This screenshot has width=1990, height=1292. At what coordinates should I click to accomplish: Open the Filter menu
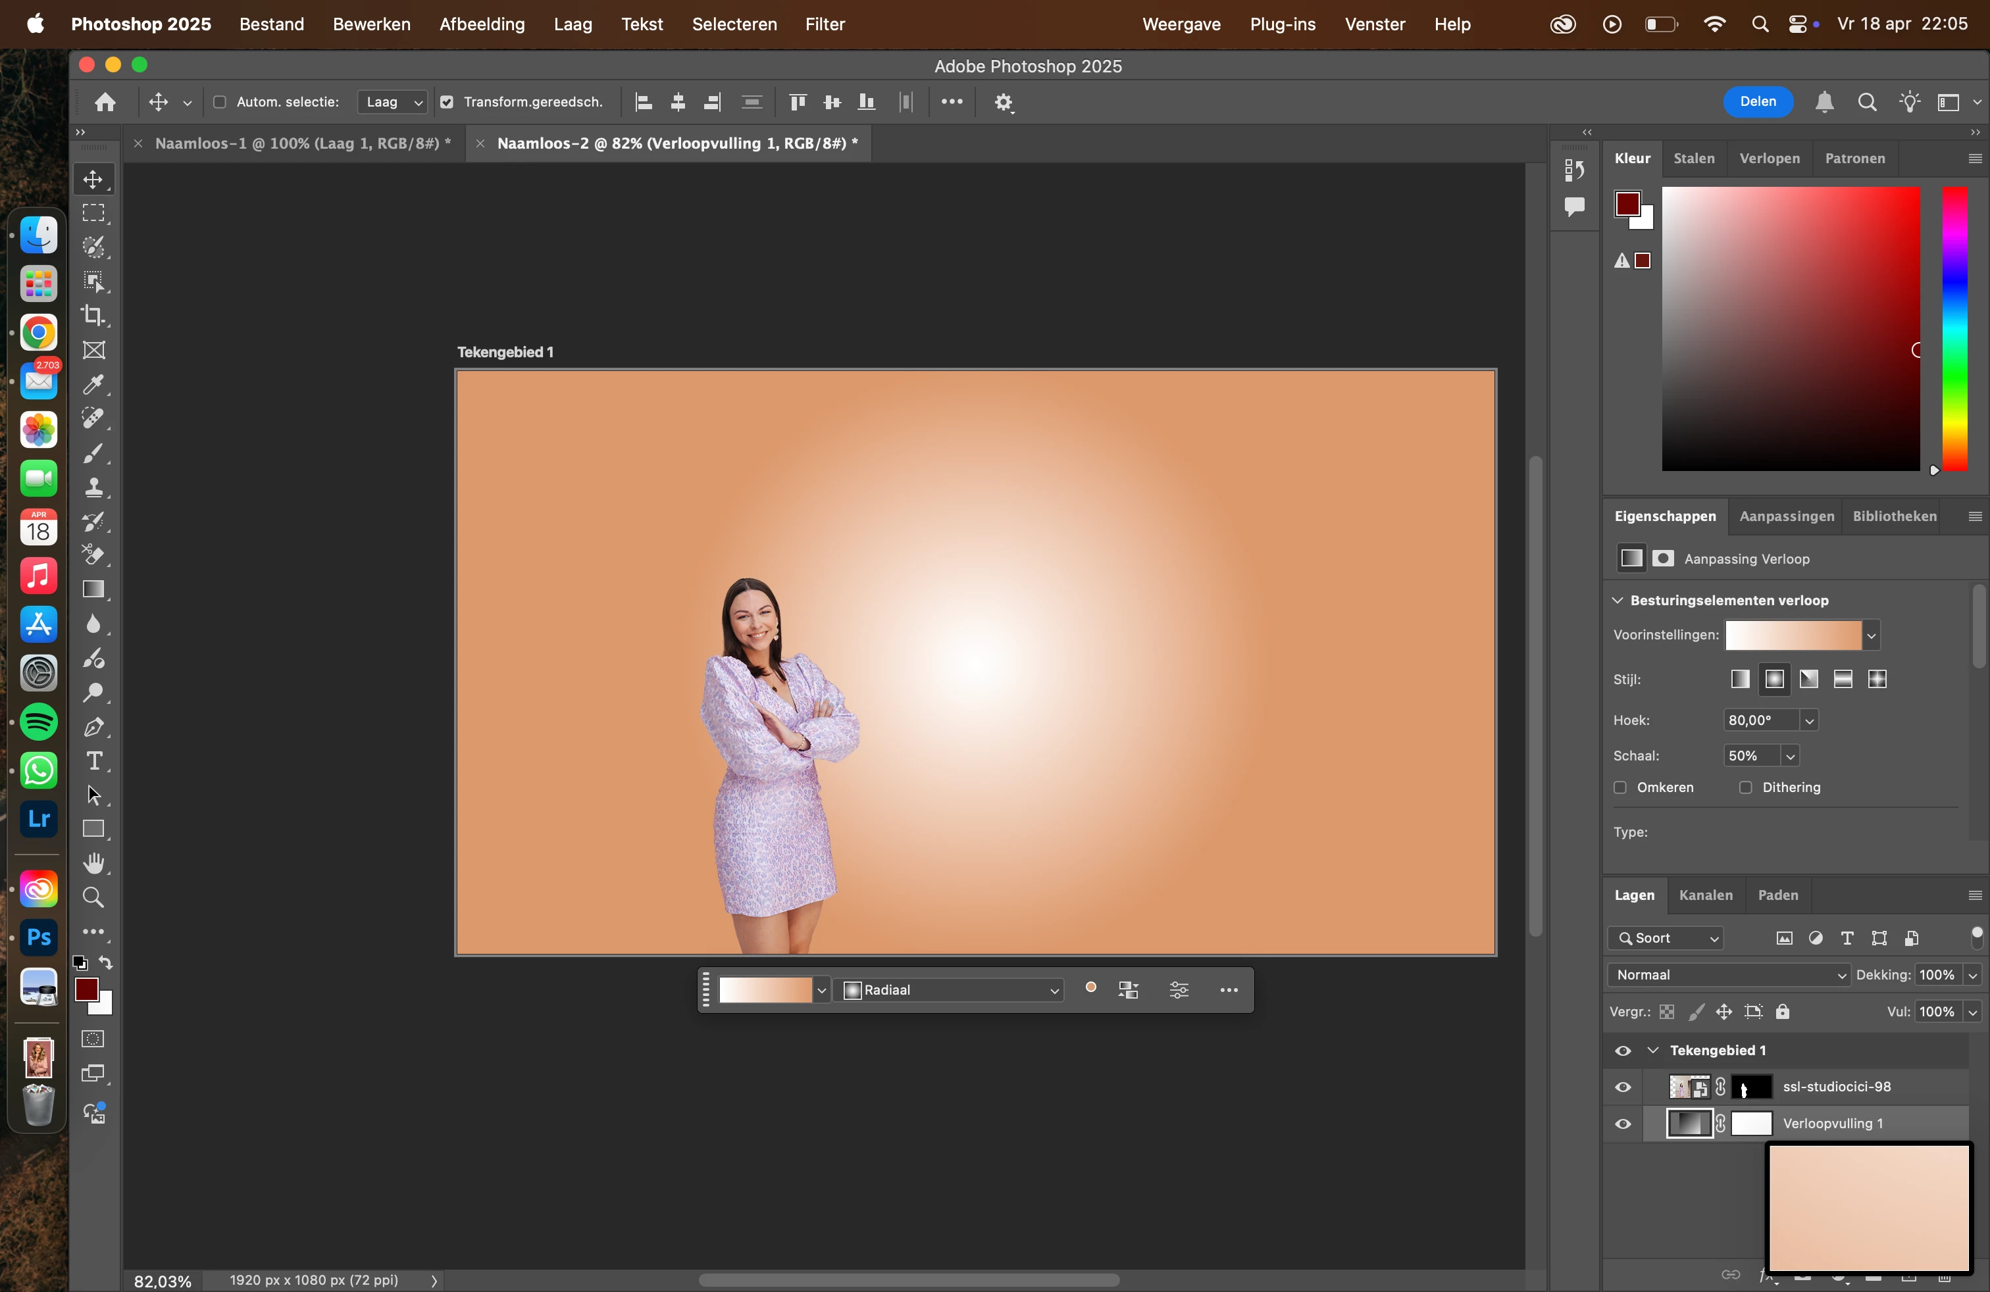825,24
